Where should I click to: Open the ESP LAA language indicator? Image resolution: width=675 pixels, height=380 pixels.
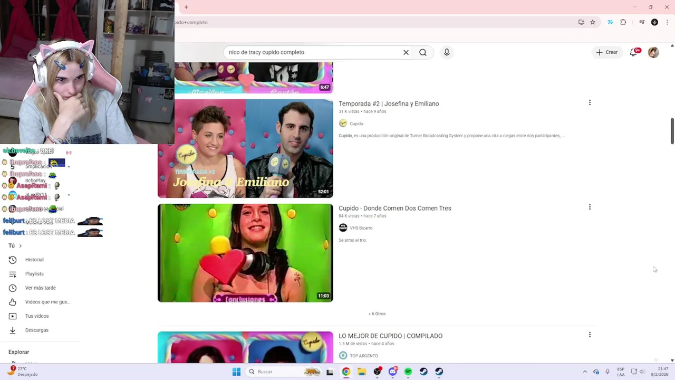621,372
